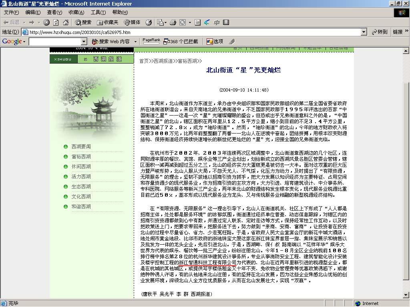Click the page icon in address bar

(x=25, y=32)
